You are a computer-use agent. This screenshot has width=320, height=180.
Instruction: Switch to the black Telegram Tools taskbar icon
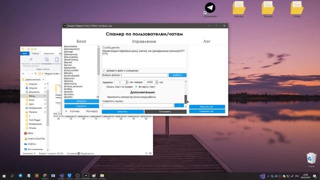pos(85,175)
